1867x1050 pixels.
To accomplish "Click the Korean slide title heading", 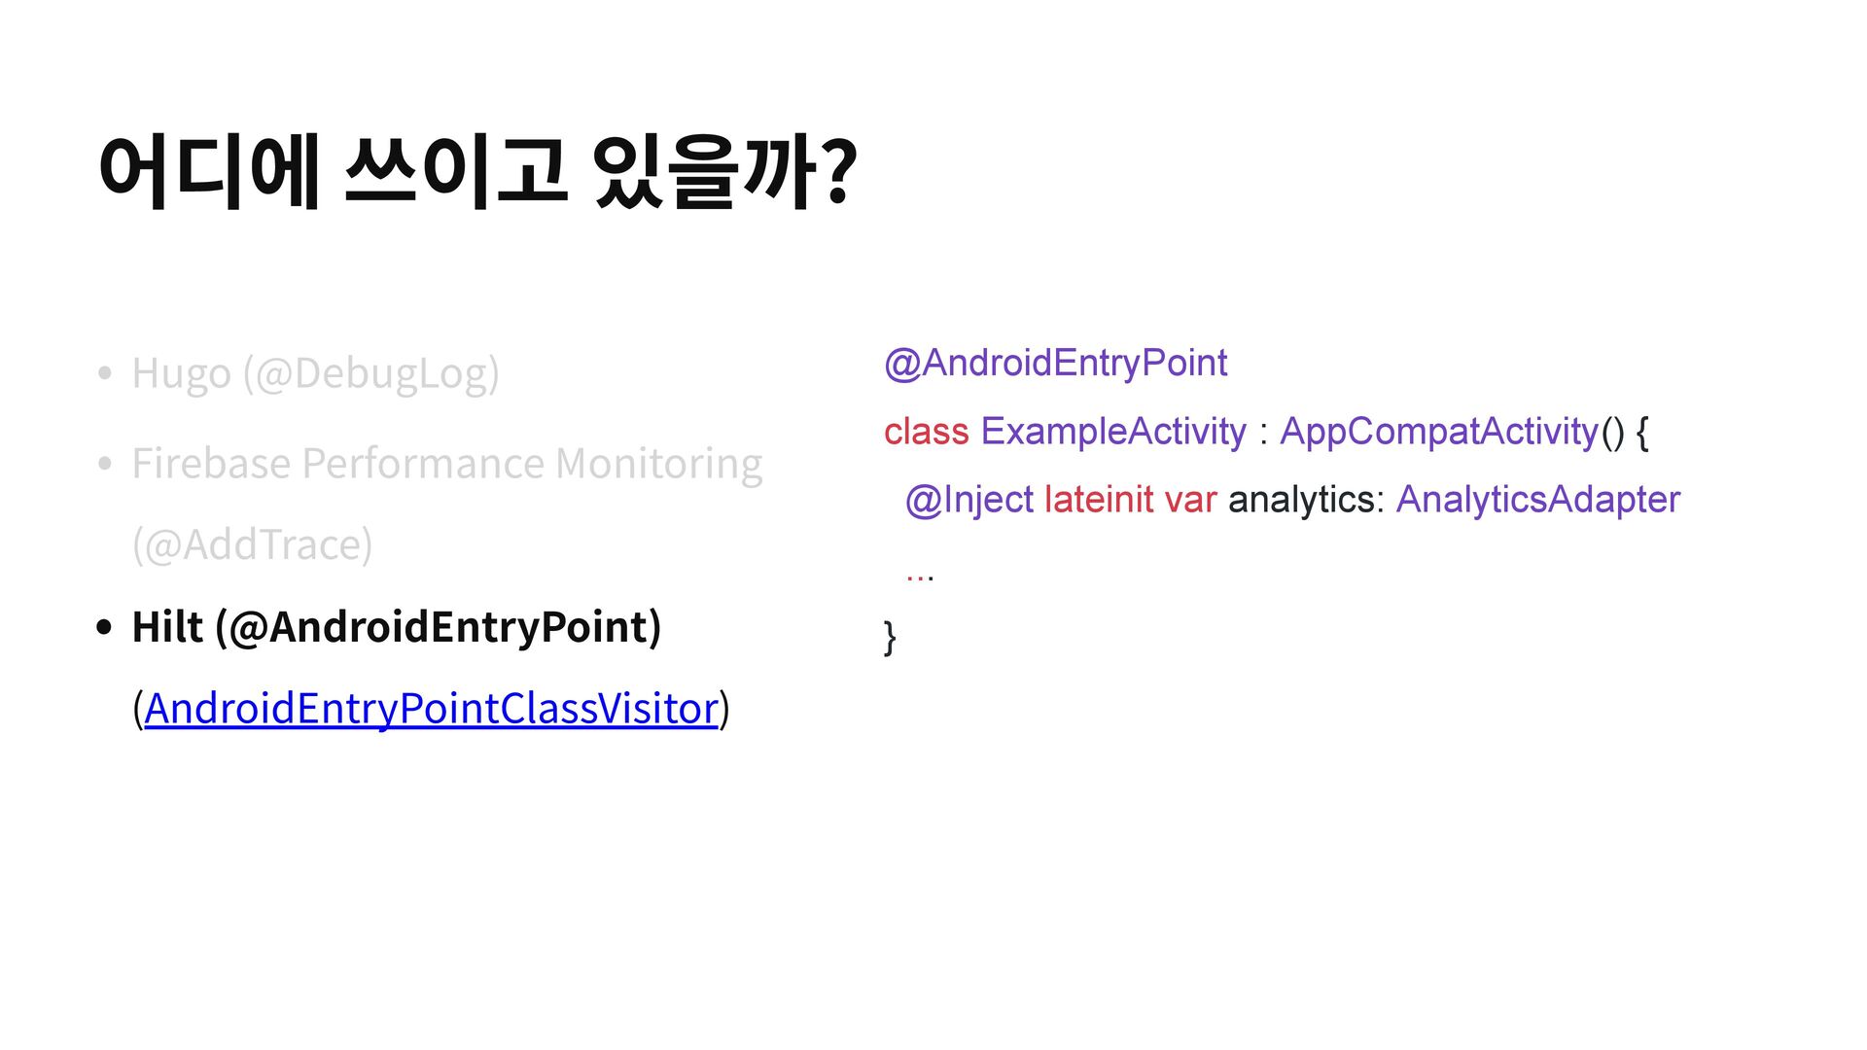I will [477, 173].
